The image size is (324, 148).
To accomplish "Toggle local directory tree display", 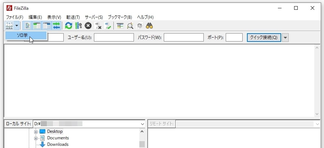I will coord(37,26).
